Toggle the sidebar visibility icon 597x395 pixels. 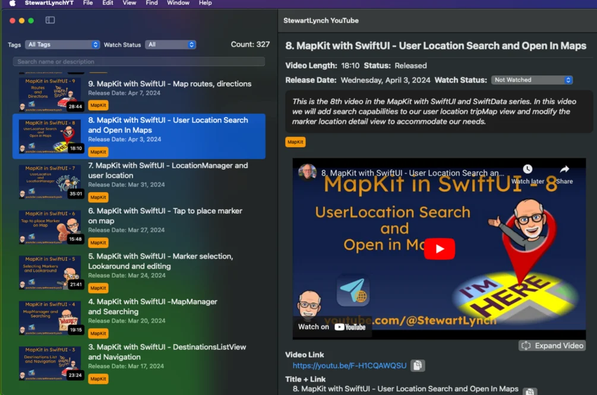pyautogui.click(x=50, y=20)
